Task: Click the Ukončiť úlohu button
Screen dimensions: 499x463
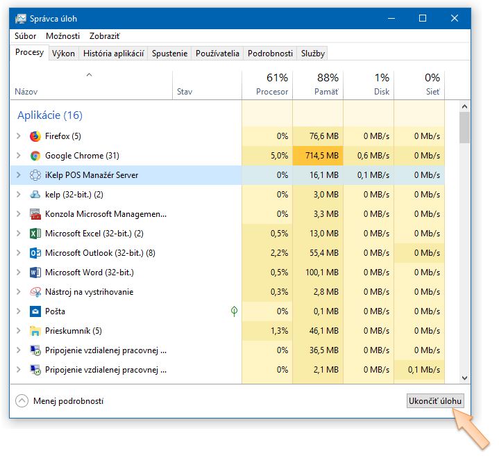Action: coord(434,401)
